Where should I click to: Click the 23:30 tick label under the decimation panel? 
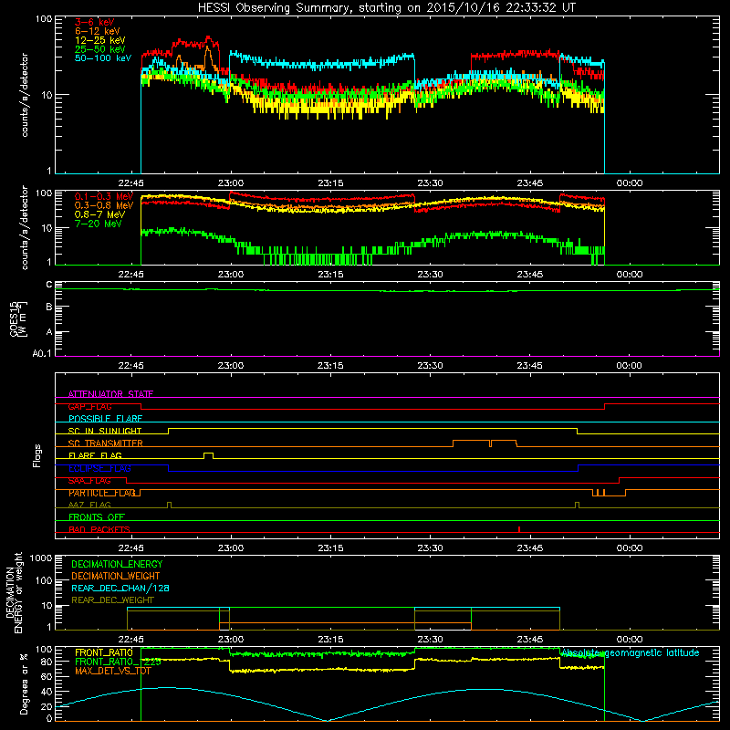coord(430,640)
